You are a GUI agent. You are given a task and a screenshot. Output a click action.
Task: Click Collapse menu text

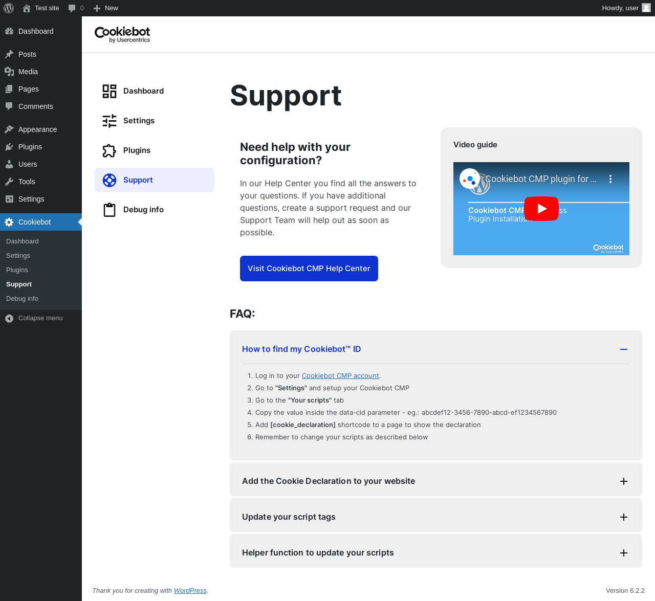pos(40,318)
